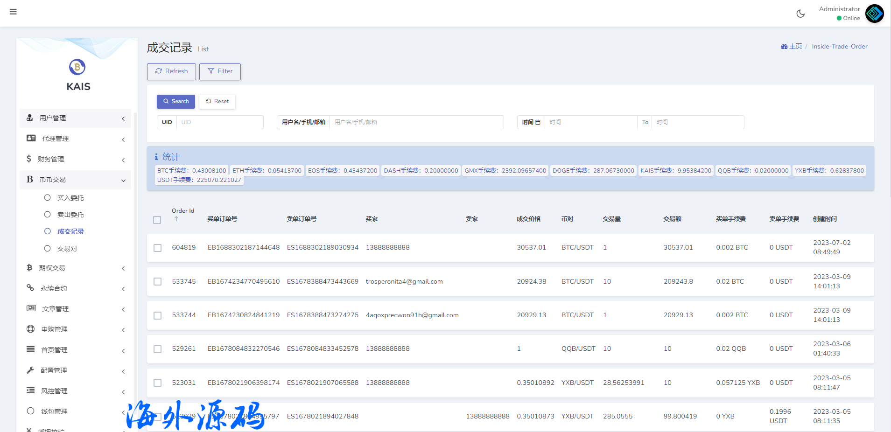Click the KAIS bitcoin logo icon
This screenshot has height=432, width=891.
[x=77, y=67]
